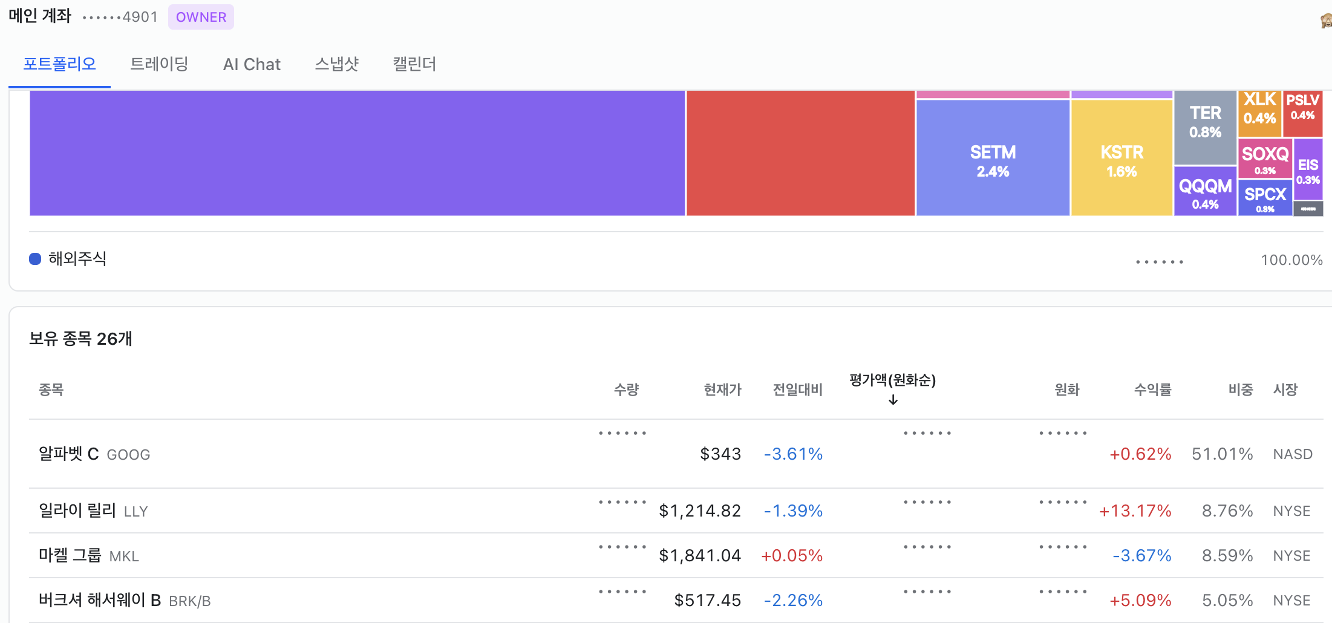Sort holdings by 수익률 column header

click(x=1152, y=390)
